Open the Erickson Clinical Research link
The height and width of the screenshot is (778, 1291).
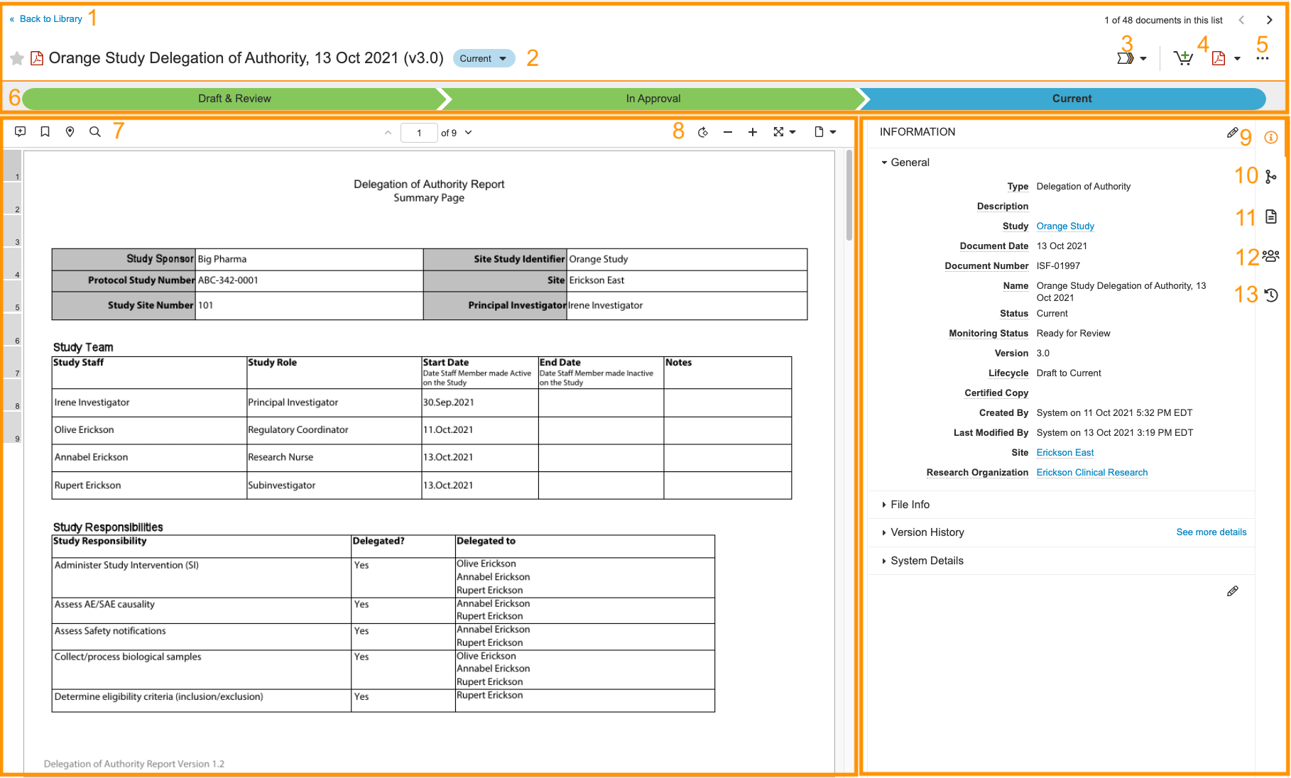tap(1091, 473)
